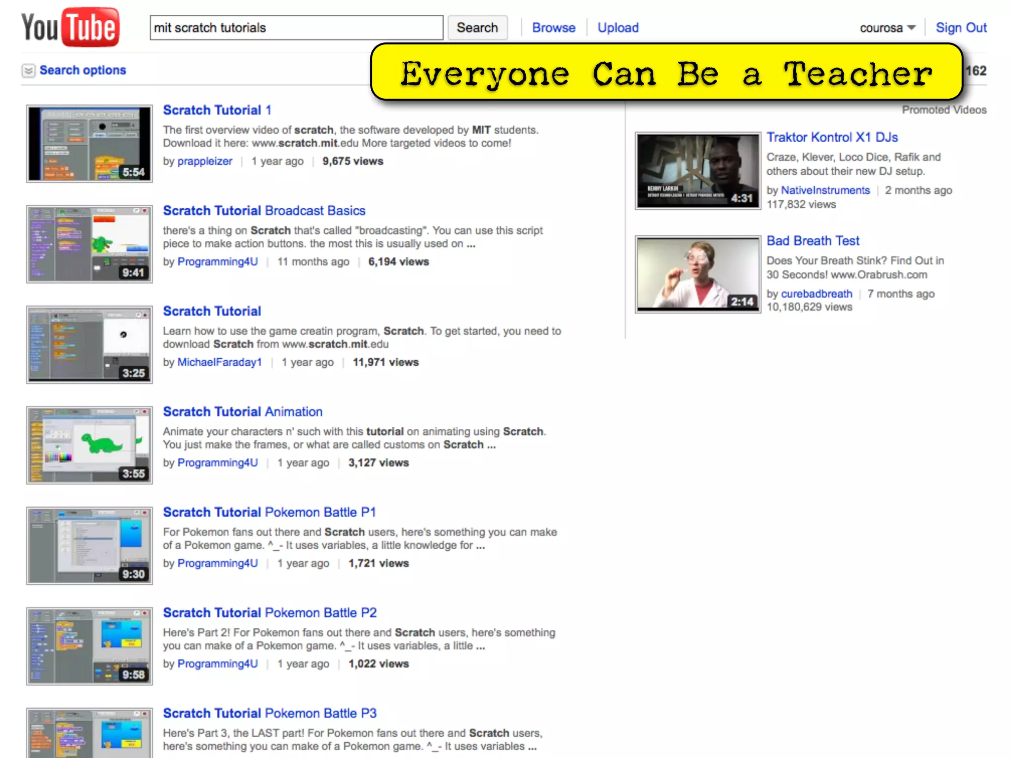Click the Search button
The width and height of the screenshot is (1011, 758).
[477, 28]
